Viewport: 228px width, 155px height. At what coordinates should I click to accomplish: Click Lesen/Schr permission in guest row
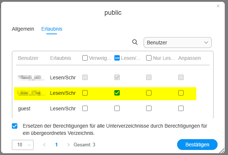[63, 108]
